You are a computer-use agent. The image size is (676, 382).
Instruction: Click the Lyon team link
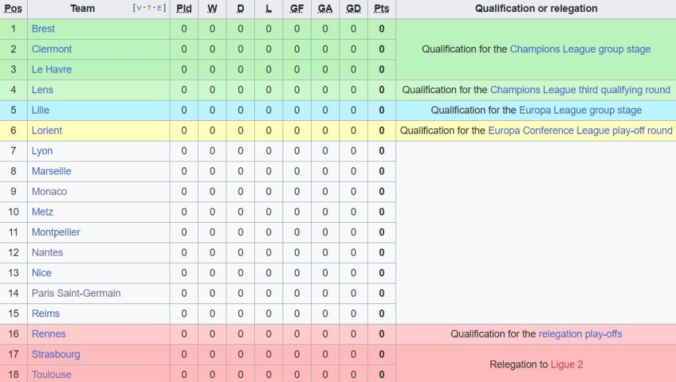(x=42, y=151)
